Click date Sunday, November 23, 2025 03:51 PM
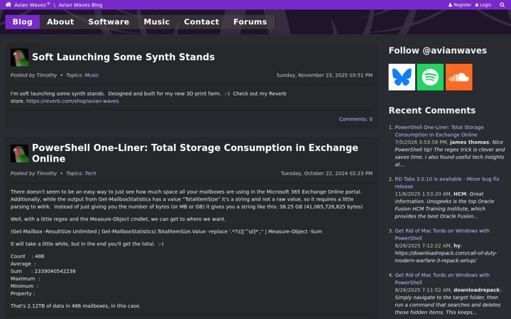The image size is (511, 319). click(x=324, y=75)
